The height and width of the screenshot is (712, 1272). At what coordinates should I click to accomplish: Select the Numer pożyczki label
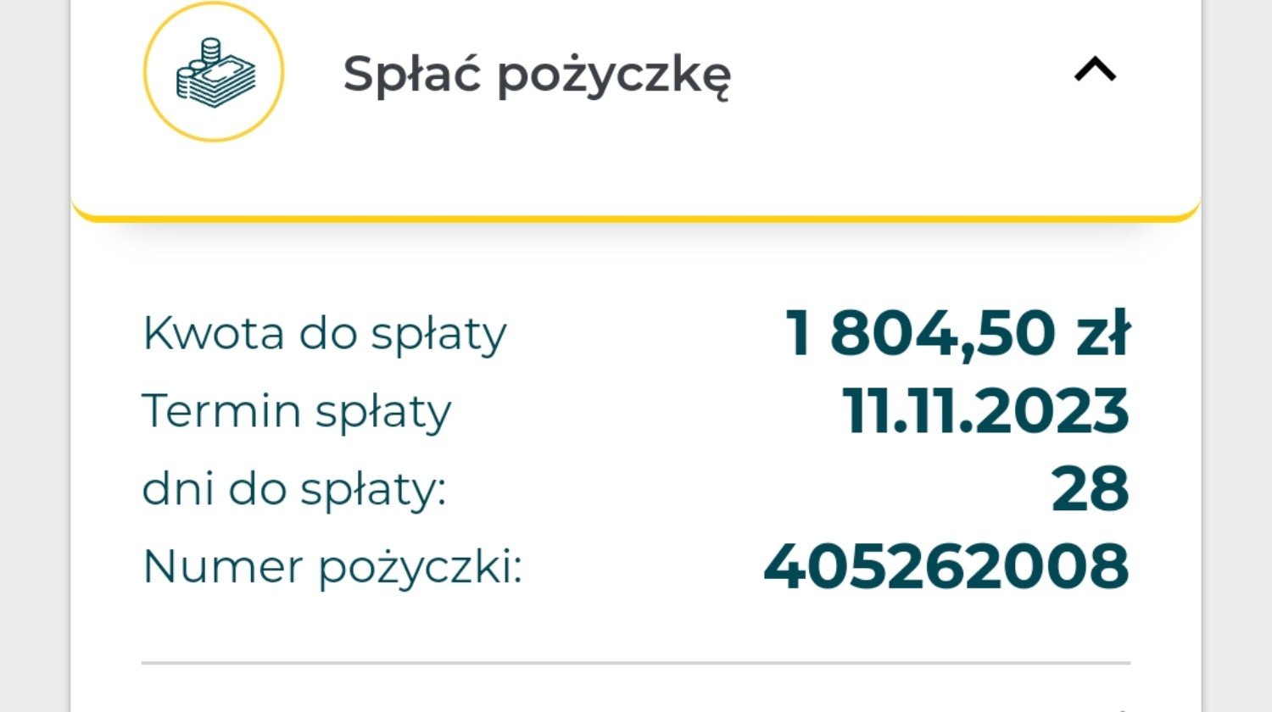(x=332, y=567)
